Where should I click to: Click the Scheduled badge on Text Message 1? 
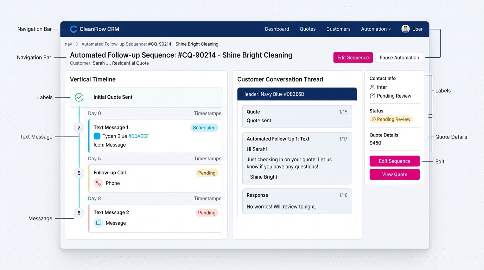pos(204,128)
